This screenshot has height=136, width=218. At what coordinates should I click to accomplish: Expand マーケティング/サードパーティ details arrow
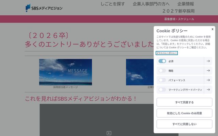[208, 90]
